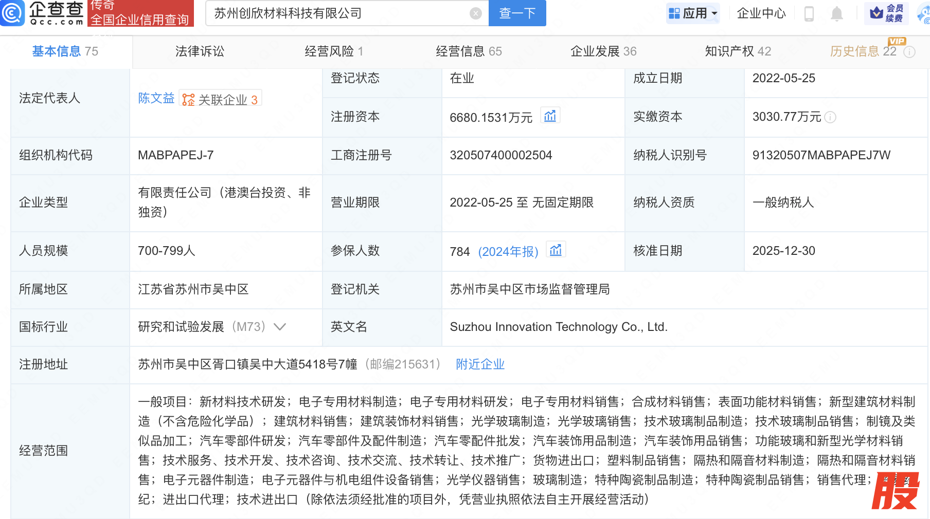Click info icon next to 历史信息
Screen dimensions: 930x519
click(x=909, y=52)
